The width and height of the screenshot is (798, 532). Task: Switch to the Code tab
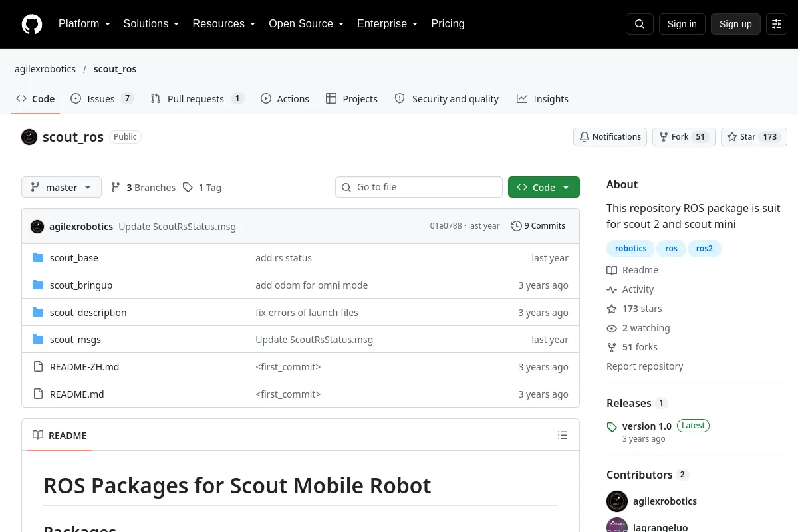pos(35,99)
